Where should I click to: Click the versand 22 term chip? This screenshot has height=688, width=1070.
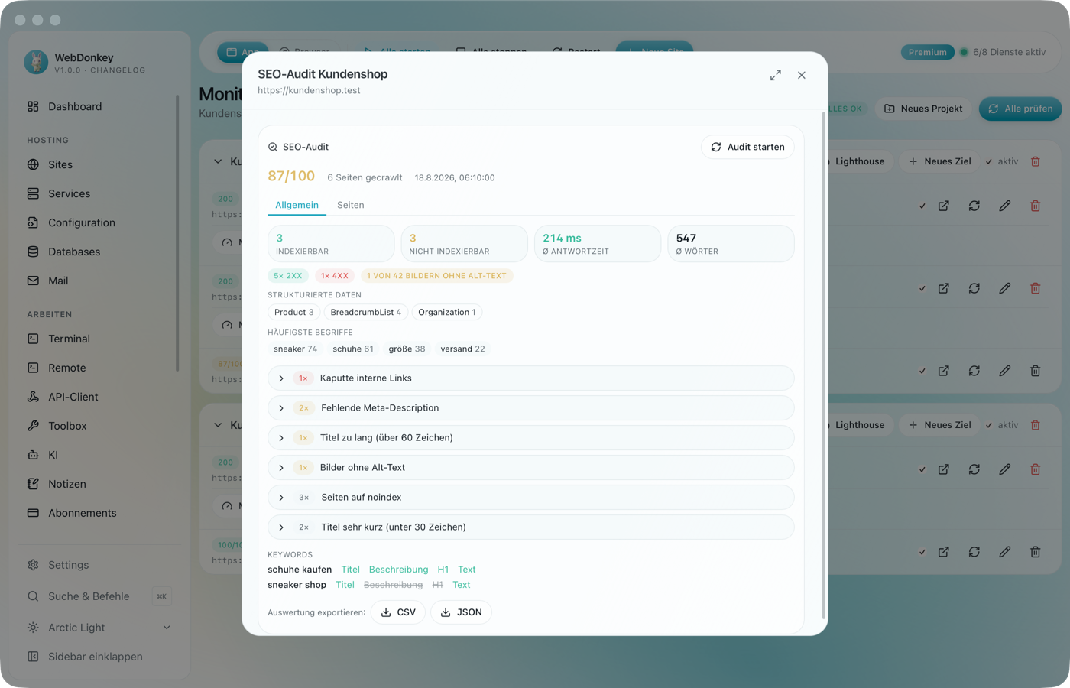462,349
